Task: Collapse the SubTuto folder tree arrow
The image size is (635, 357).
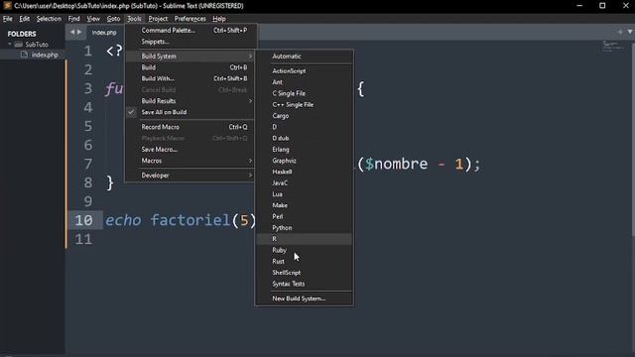Action: [x=10, y=44]
